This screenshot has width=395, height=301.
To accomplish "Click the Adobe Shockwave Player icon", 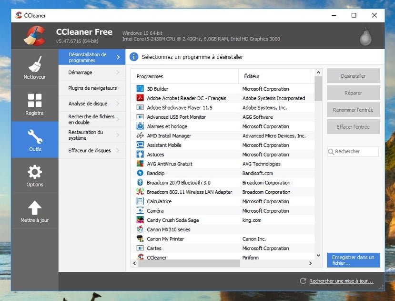I will coord(140,107).
